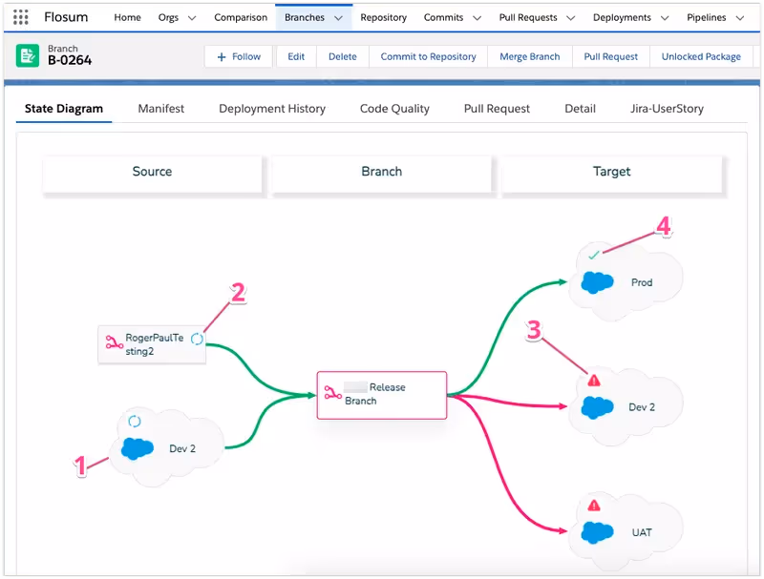Switch to the Pull Request tab
This screenshot has width=764, height=579.
(497, 109)
